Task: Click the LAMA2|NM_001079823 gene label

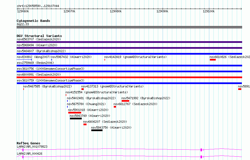Action: (x=32, y=147)
